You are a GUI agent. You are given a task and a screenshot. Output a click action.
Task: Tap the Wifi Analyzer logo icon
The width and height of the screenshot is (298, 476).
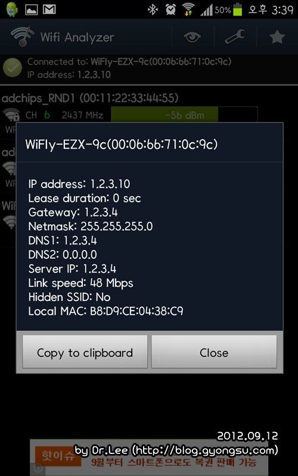click(22, 36)
